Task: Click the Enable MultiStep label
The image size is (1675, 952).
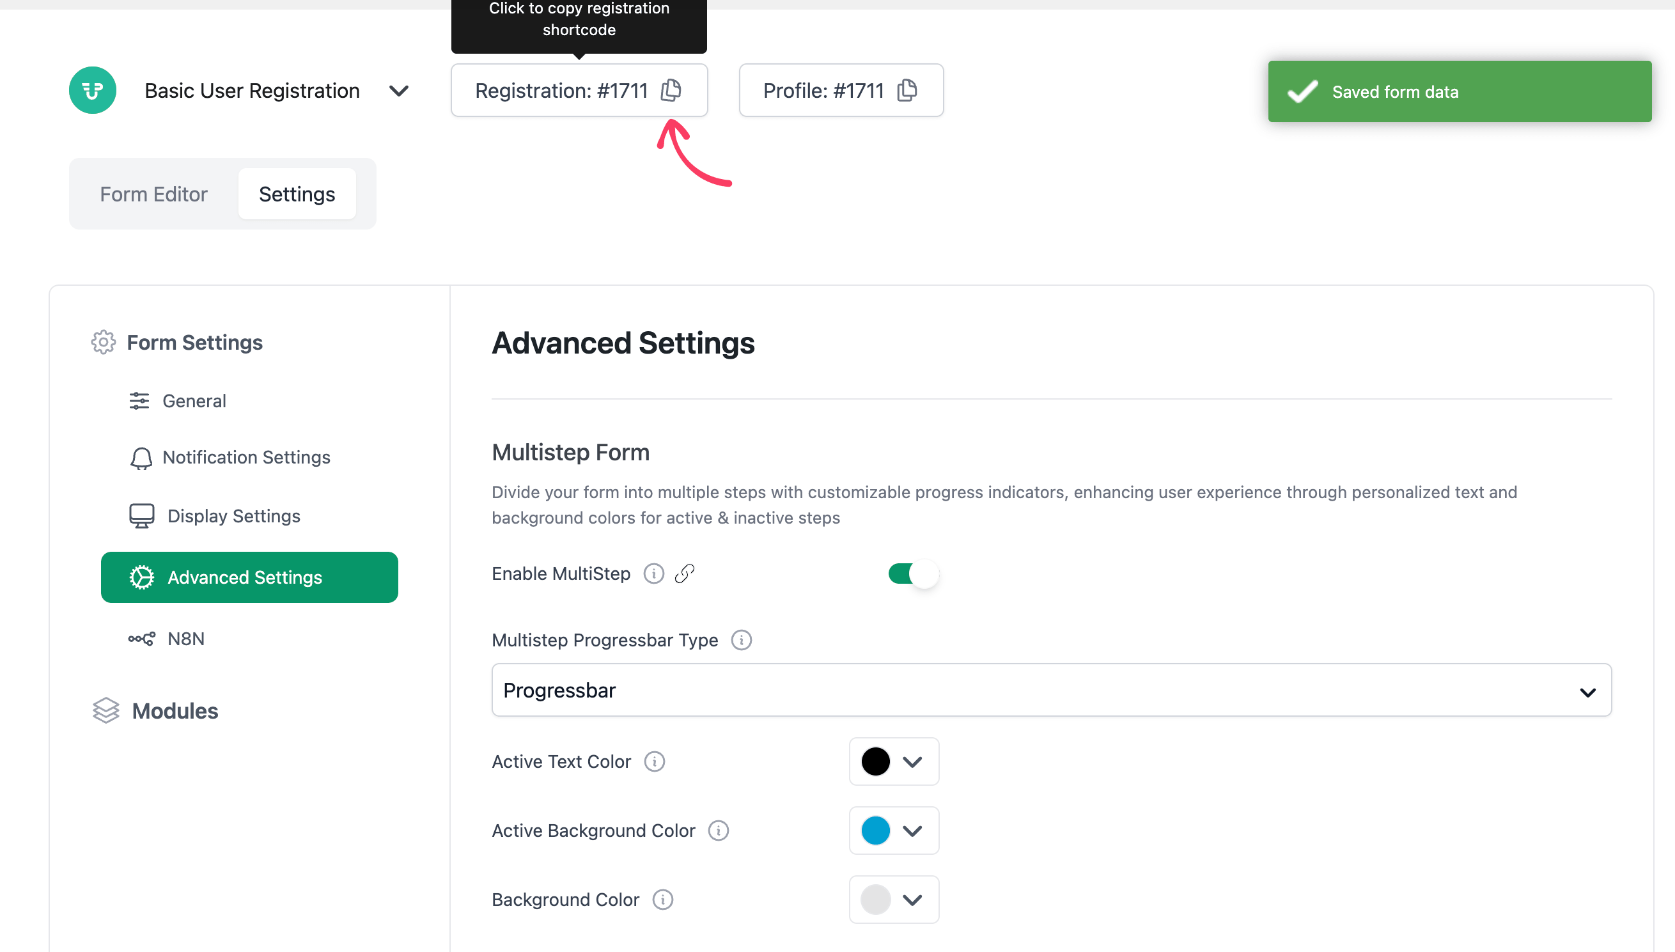Action: pos(560,574)
